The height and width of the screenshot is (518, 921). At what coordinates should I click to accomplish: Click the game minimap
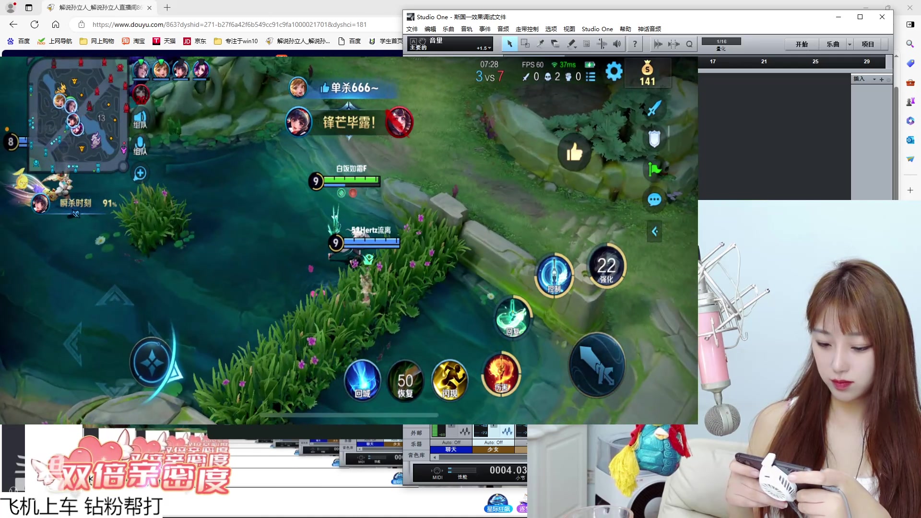[x=78, y=115]
